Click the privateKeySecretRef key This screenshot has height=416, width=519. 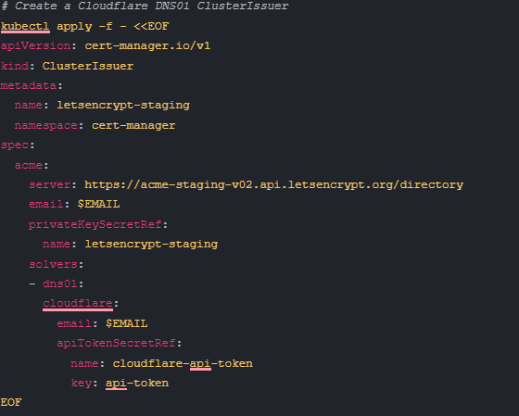95,225
